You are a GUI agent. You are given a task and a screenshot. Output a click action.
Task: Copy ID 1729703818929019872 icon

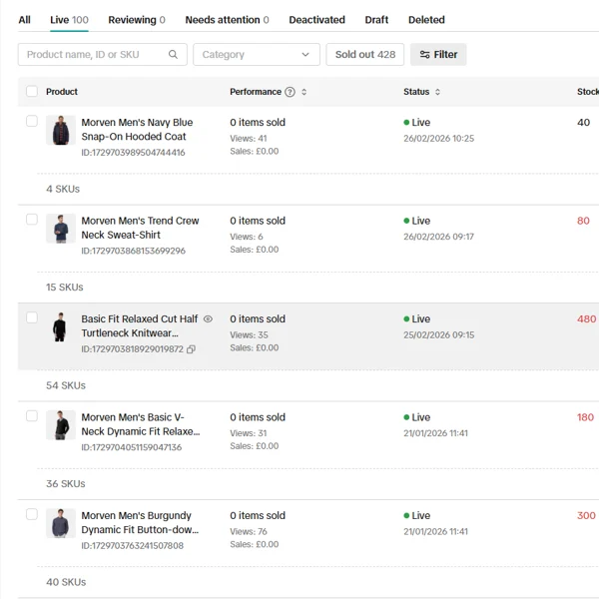[191, 349]
